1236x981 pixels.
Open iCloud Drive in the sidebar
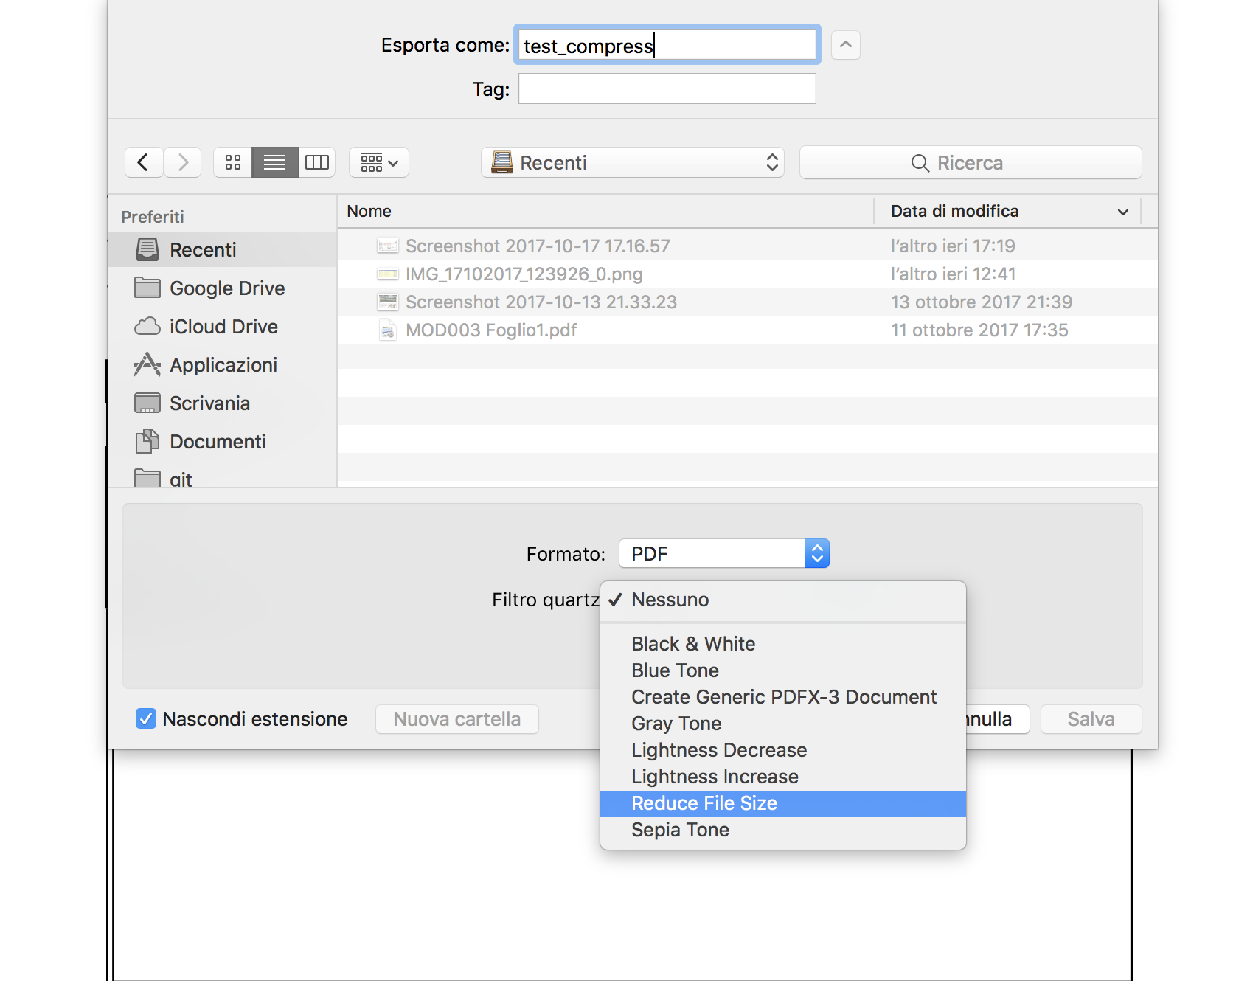tap(223, 327)
